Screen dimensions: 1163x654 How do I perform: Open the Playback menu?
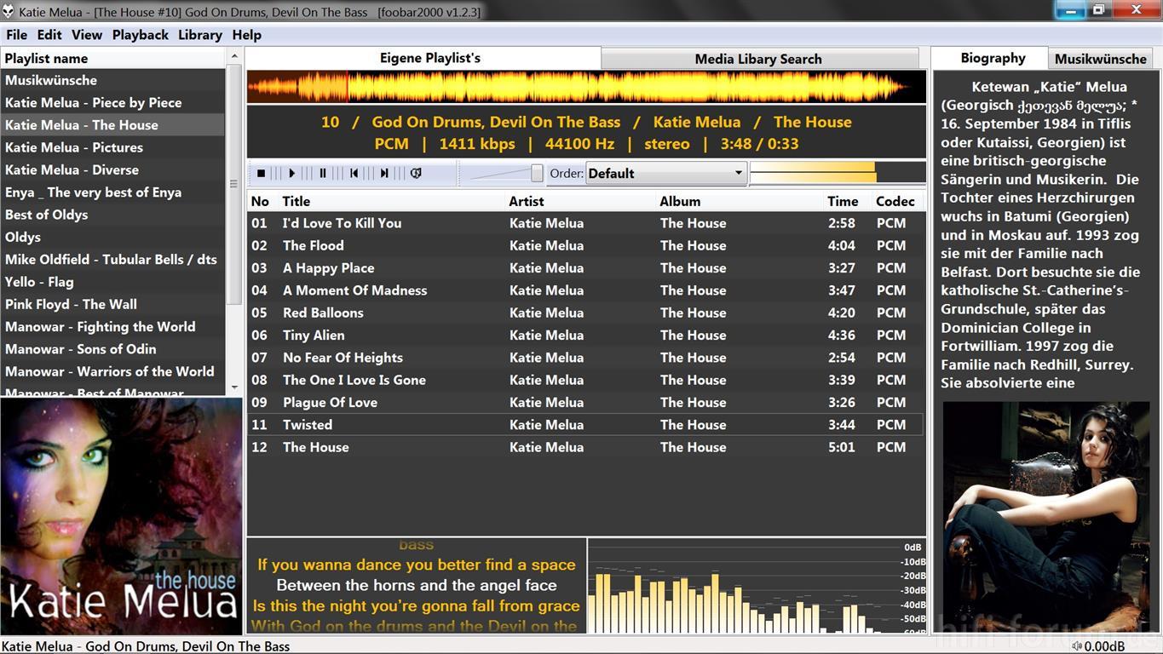pyautogui.click(x=140, y=35)
